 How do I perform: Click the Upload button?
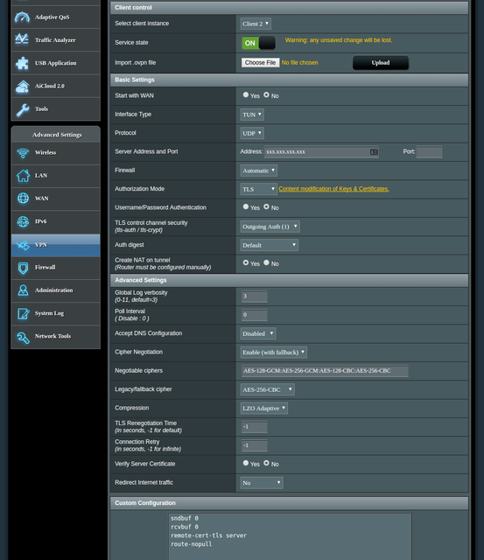(x=381, y=62)
